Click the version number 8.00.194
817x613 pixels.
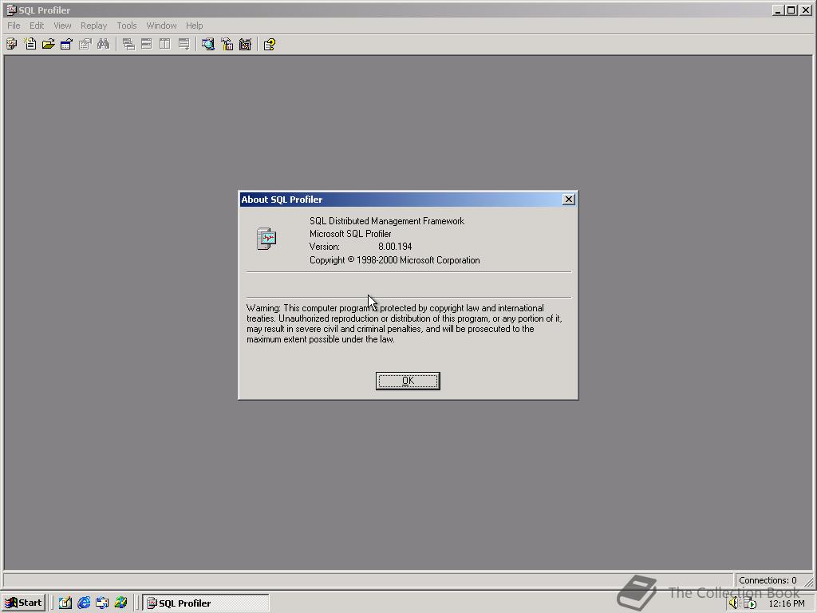pos(395,247)
